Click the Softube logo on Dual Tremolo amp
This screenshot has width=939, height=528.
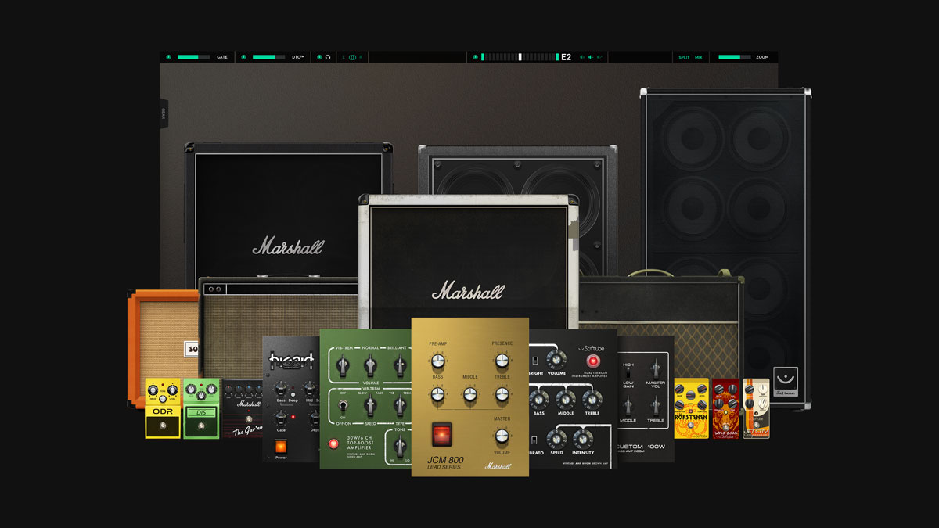tap(592, 349)
